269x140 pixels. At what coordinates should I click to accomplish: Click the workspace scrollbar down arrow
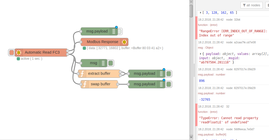pos(191,137)
